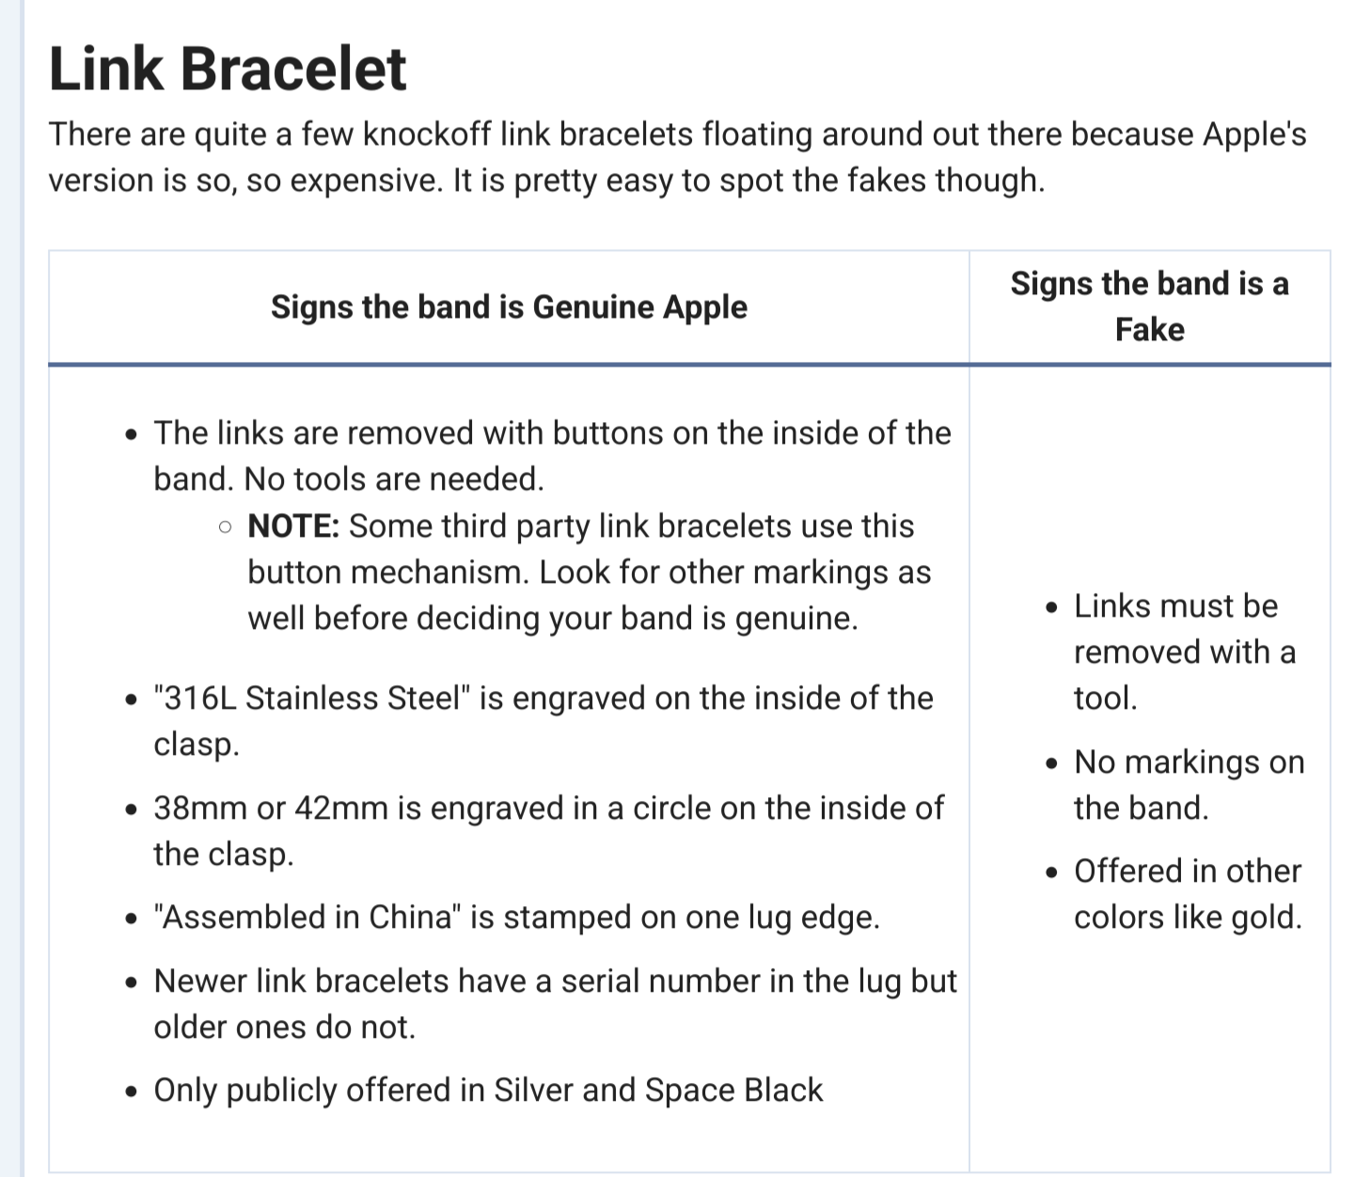Select the "Signs the band is Genuine Apple" column header

pyautogui.click(x=509, y=306)
